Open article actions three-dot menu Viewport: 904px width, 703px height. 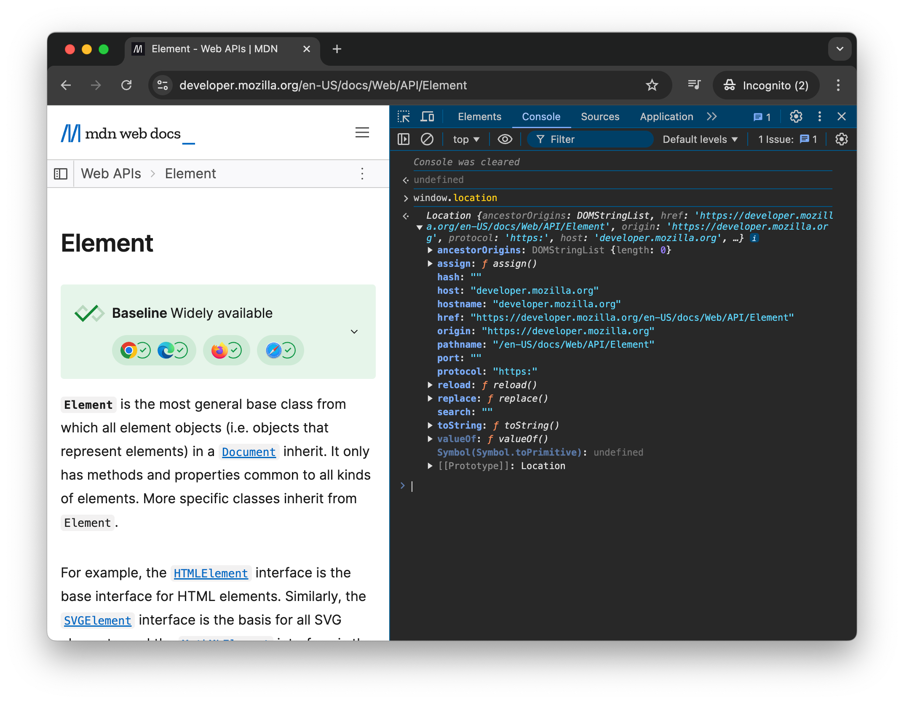362,174
